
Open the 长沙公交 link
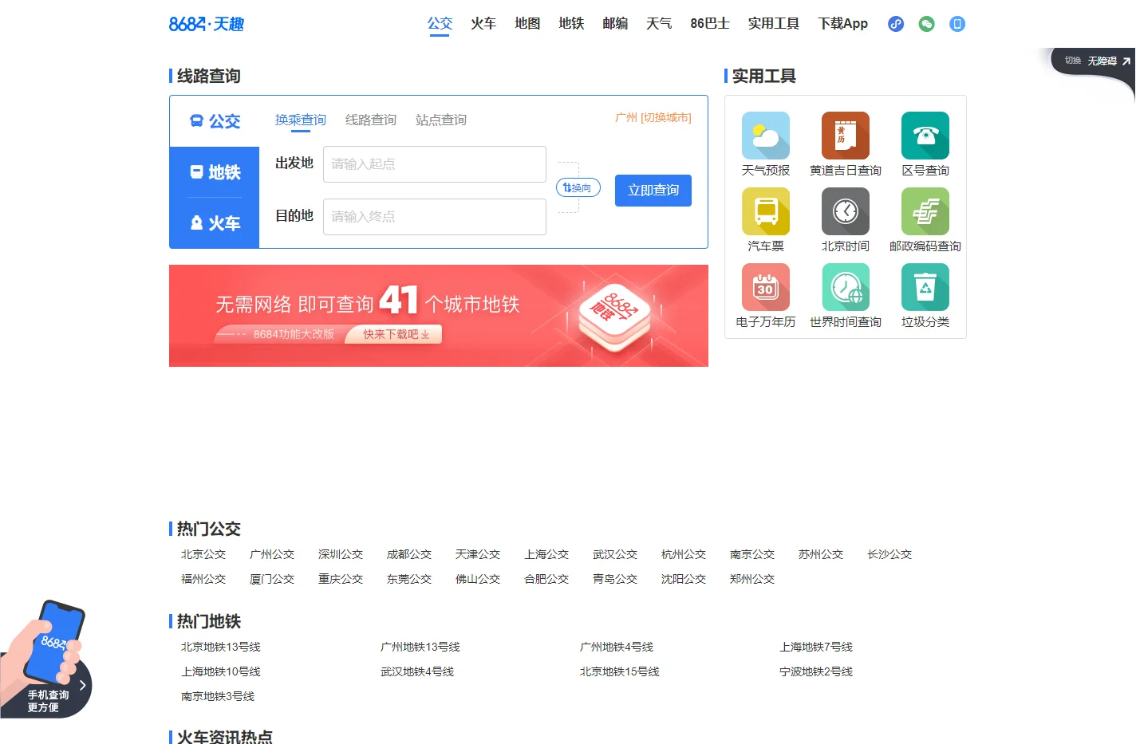(x=889, y=554)
